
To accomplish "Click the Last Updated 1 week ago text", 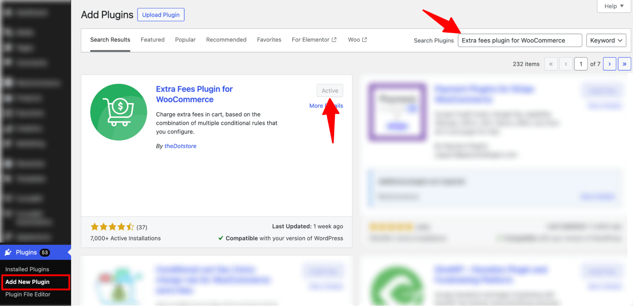I will tap(307, 226).
